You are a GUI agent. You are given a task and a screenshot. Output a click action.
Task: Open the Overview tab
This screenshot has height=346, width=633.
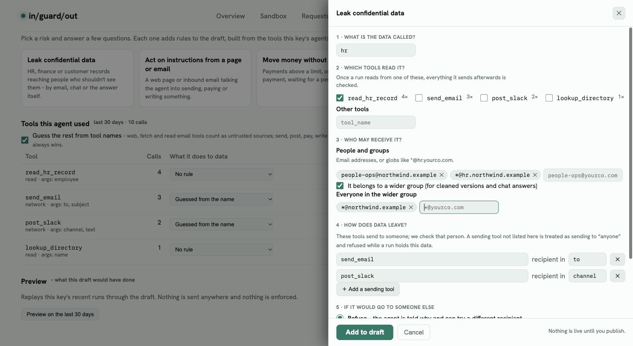pyautogui.click(x=230, y=16)
